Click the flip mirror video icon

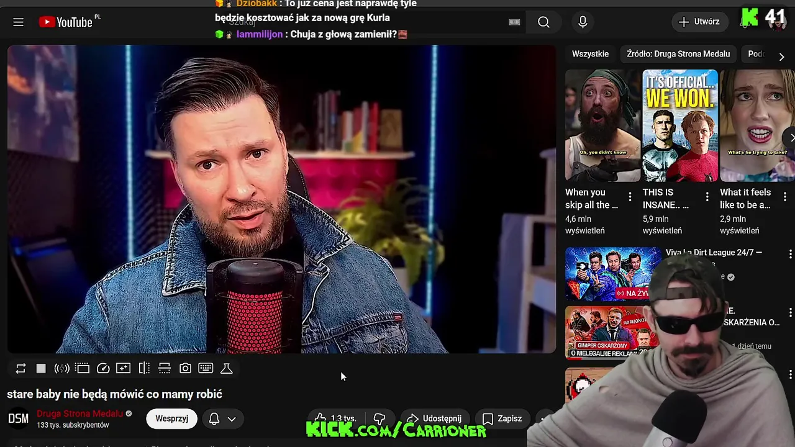(144, 368)
